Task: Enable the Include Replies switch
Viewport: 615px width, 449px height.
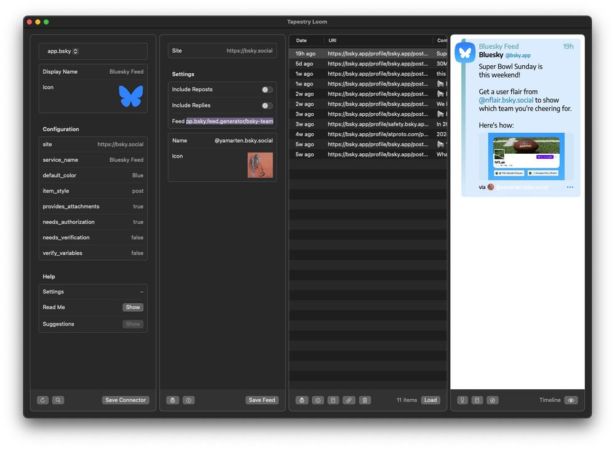Action: tap(267, 106)
